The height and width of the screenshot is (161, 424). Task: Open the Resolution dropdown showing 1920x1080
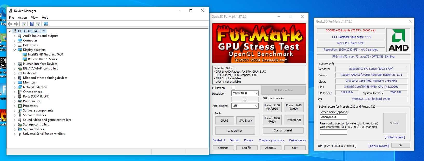(x=245, y=93)
